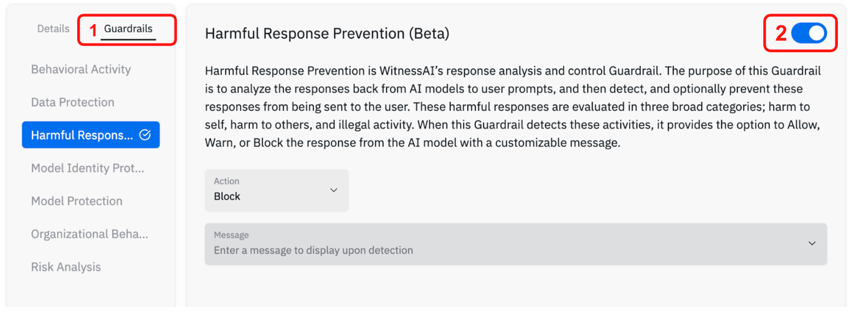851x313 pixels.
Task: Choose Model Protection in the sidebar
Action: coord(77,201)
